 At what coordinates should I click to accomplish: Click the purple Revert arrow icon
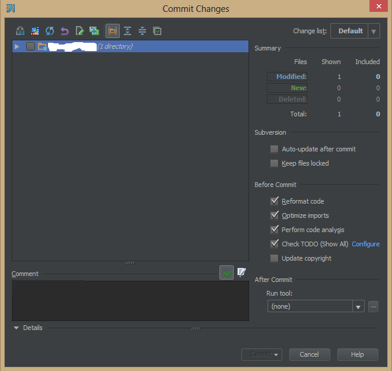pyautogui.click(x=65, y=31)
